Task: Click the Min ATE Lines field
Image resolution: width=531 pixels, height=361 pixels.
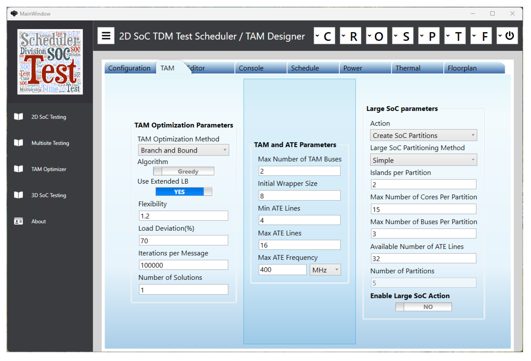Action: (299, 220)
